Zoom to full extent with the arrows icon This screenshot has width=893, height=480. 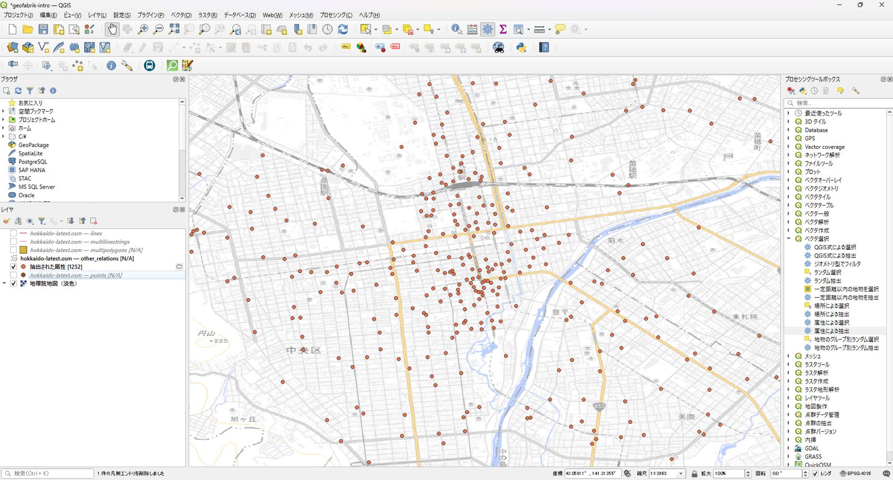(174, 30)
